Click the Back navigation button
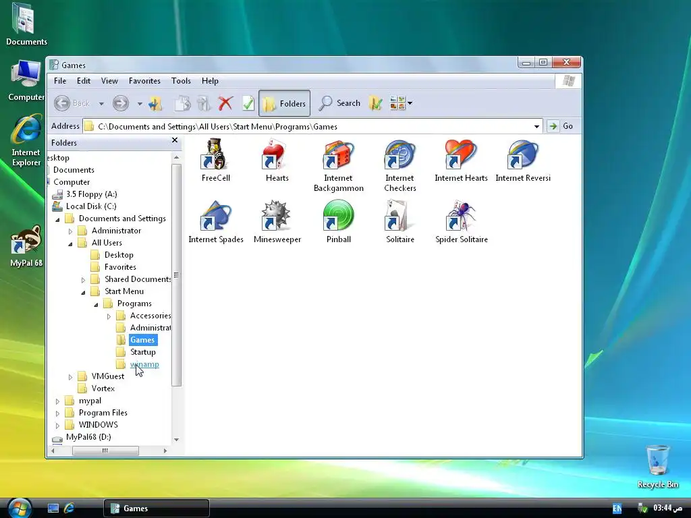 click(x=72, y=103)
